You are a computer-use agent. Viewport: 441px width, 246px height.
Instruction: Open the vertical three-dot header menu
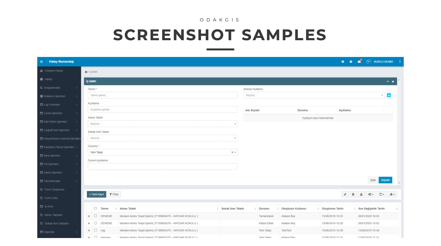pyautogui.click(x=400, y=62)
